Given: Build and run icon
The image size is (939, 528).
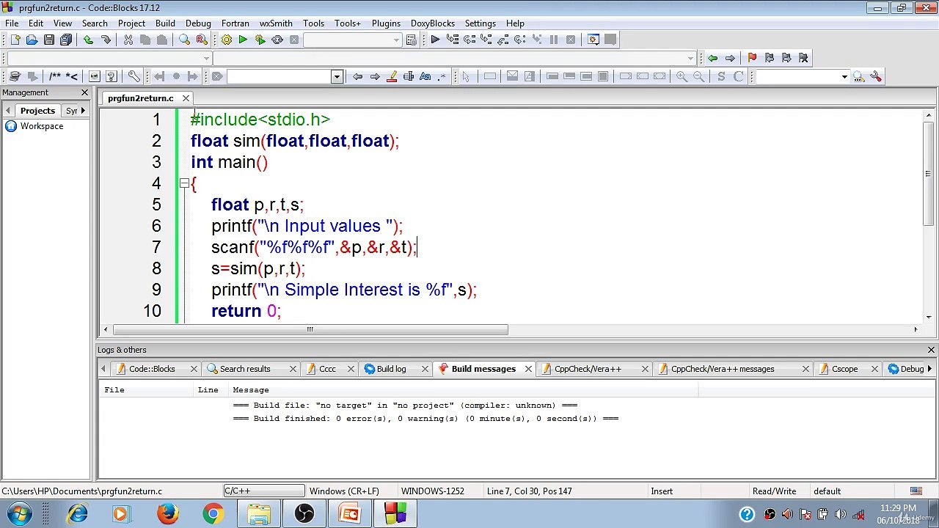Looking at the screenshot, I should pos(260,40).
